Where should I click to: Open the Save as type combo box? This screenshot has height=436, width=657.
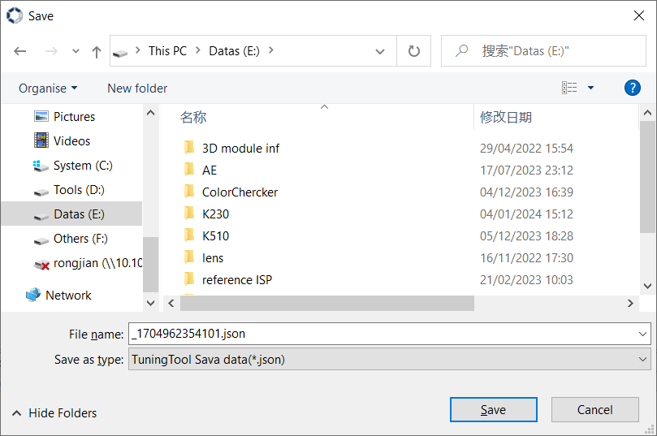click(389, 359)
